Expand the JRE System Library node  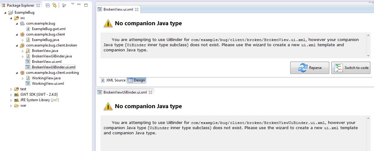click(x=11, y=100)
